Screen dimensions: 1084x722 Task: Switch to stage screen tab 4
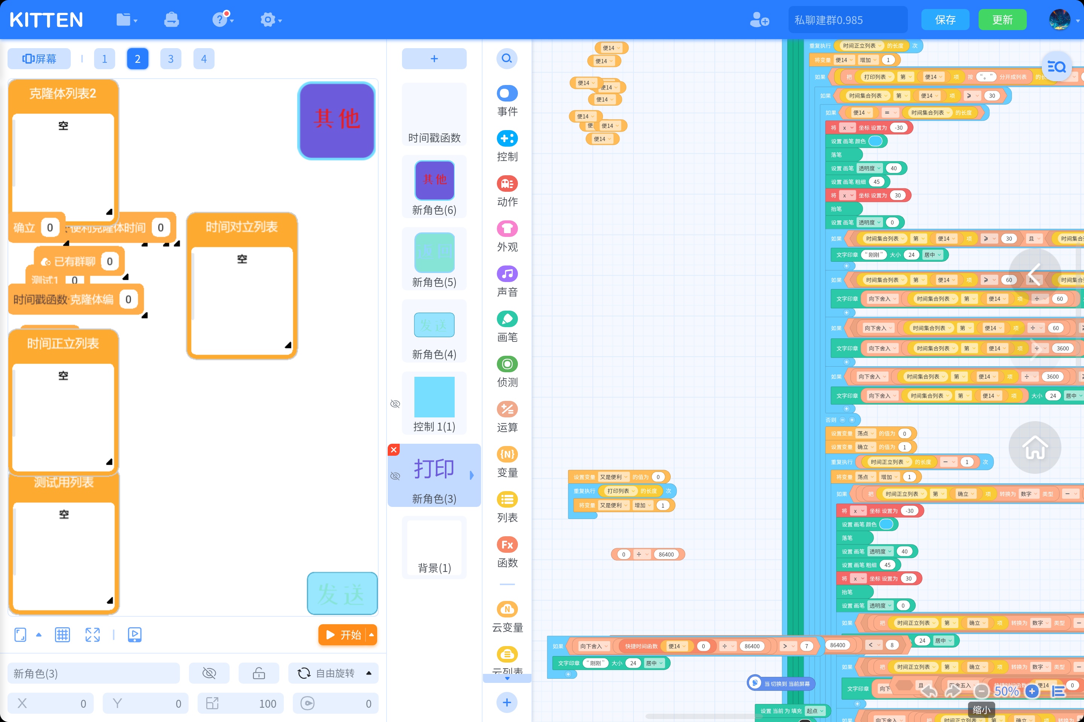click(x=204, y=59)
